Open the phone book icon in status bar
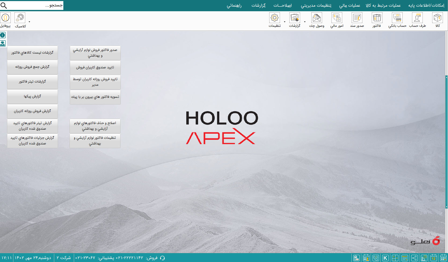Viewport: 448px width, 262px height. tap(376, 258)
